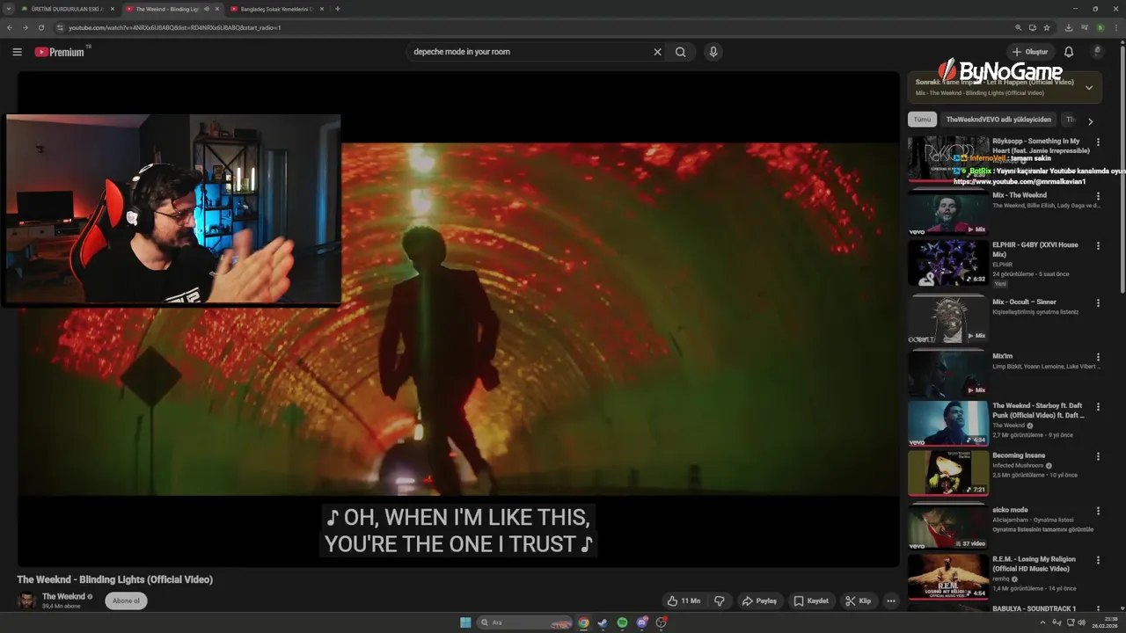The width and height of the screenshot is (1126, 633).
Task: Mute The Weeknd tab via speaker icon
Action: point(207,9)
